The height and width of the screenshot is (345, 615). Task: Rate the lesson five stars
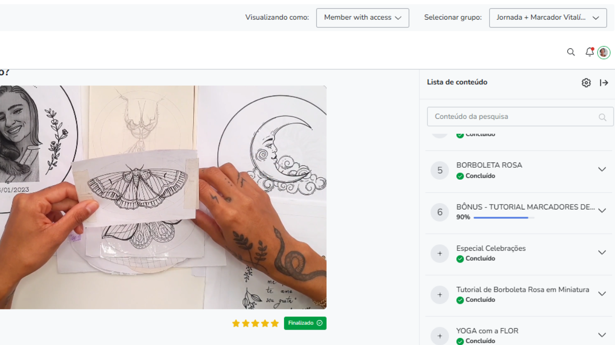(x=275, y=323)
